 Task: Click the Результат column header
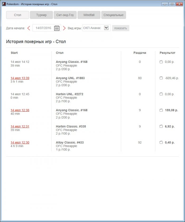click(x=167, y=53)
